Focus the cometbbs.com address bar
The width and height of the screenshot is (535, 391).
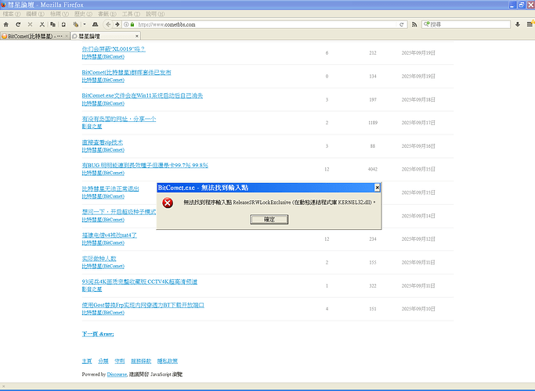266,24
